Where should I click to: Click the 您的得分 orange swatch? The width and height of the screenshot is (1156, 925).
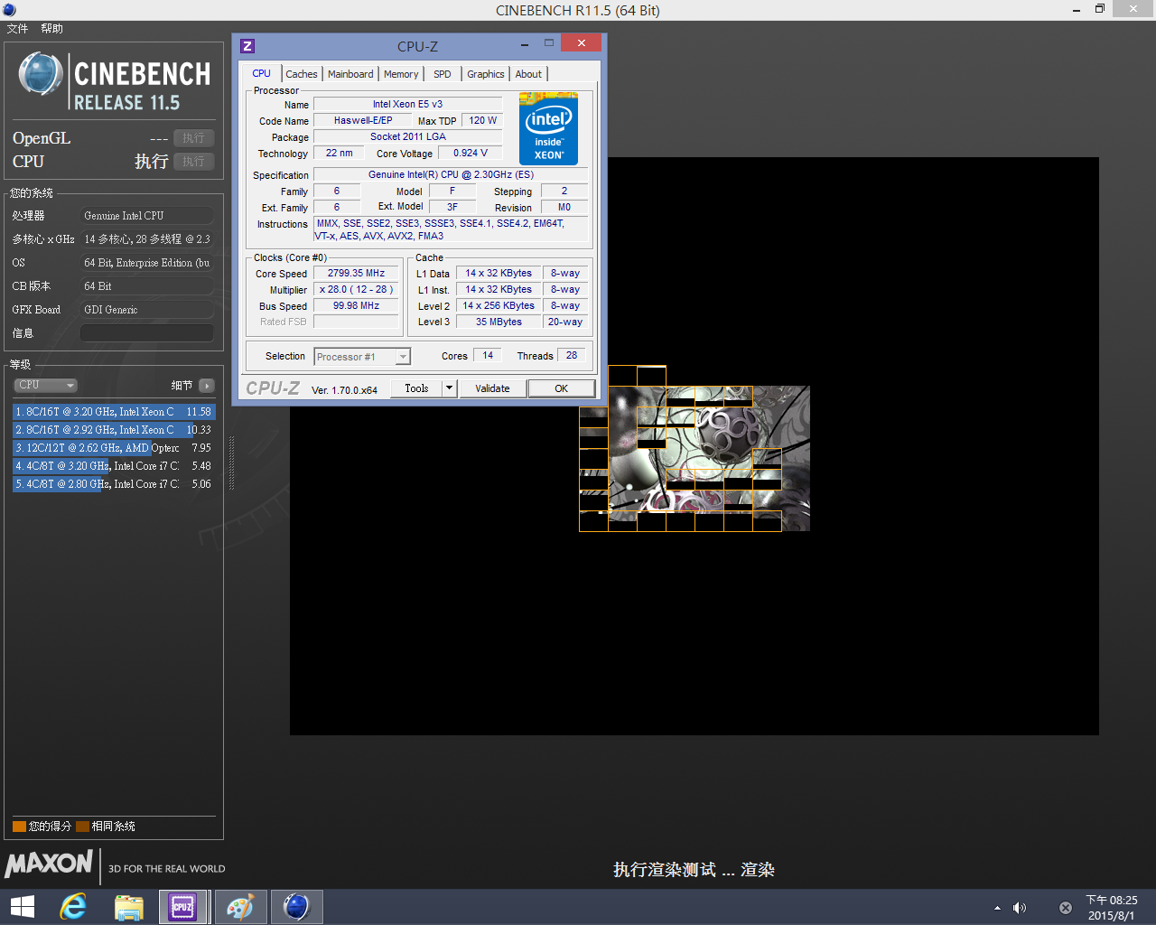(19, 827)
